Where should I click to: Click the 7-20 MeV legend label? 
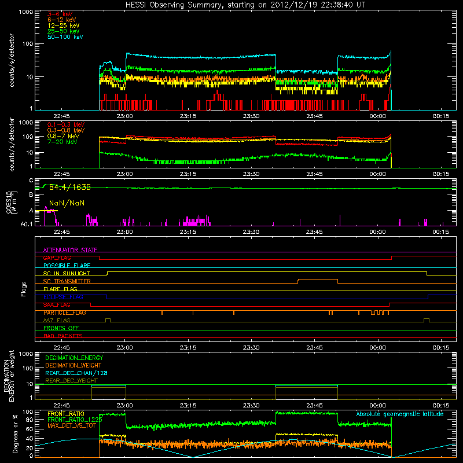pyautogui.click(x=63, y=142)
